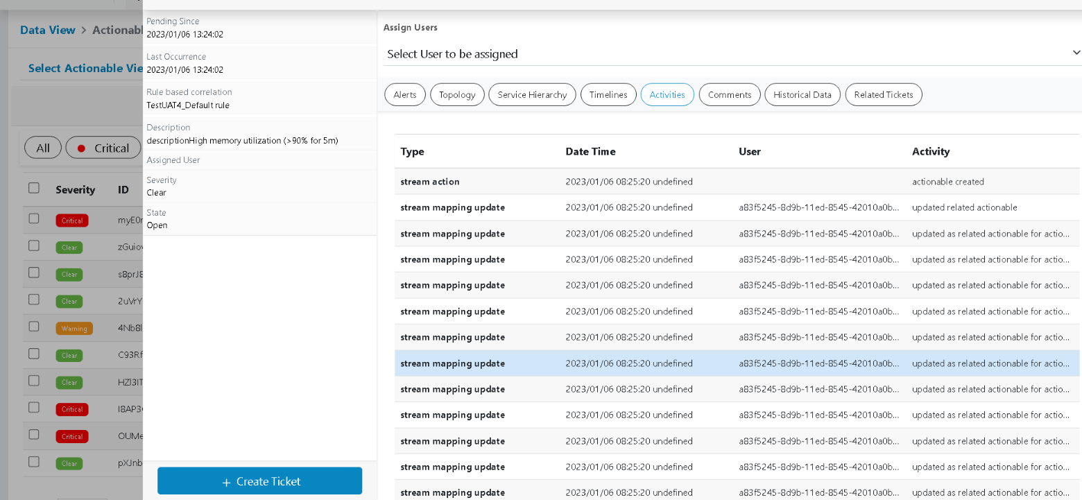Click the red dot on the Critical filter
Screen dimensions: 1082x500
click(81, 148)
